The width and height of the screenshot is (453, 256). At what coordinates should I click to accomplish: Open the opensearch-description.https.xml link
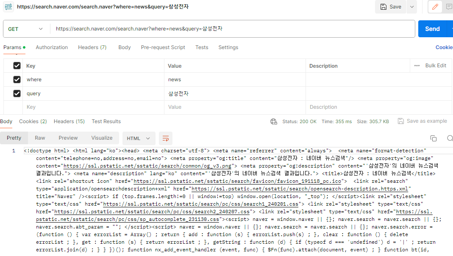point(300,189)
